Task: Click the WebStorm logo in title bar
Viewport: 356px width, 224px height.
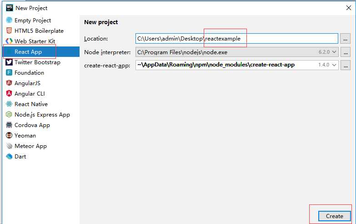Action: (9, 8)
